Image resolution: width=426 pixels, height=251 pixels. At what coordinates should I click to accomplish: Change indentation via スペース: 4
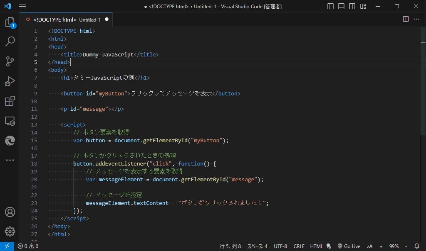257,246
